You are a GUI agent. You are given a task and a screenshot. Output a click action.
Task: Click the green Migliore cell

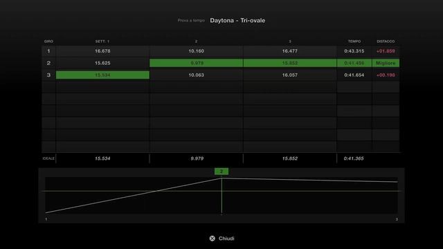(386, 63)
